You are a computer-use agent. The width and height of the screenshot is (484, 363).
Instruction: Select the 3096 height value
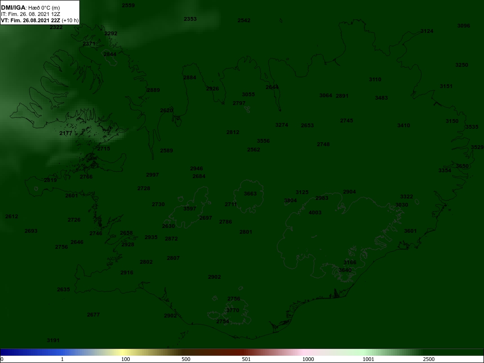464,26
